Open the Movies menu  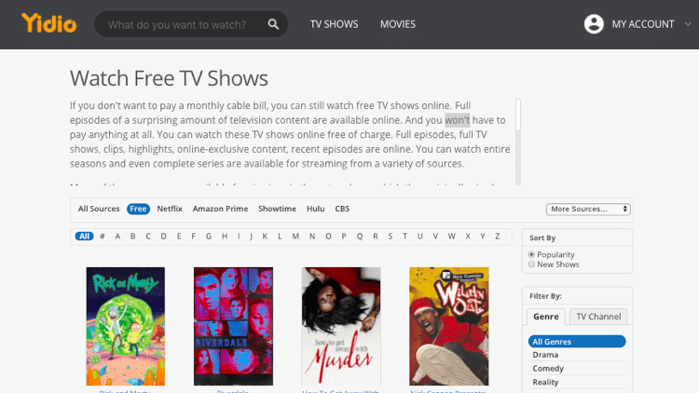[398, 24]
